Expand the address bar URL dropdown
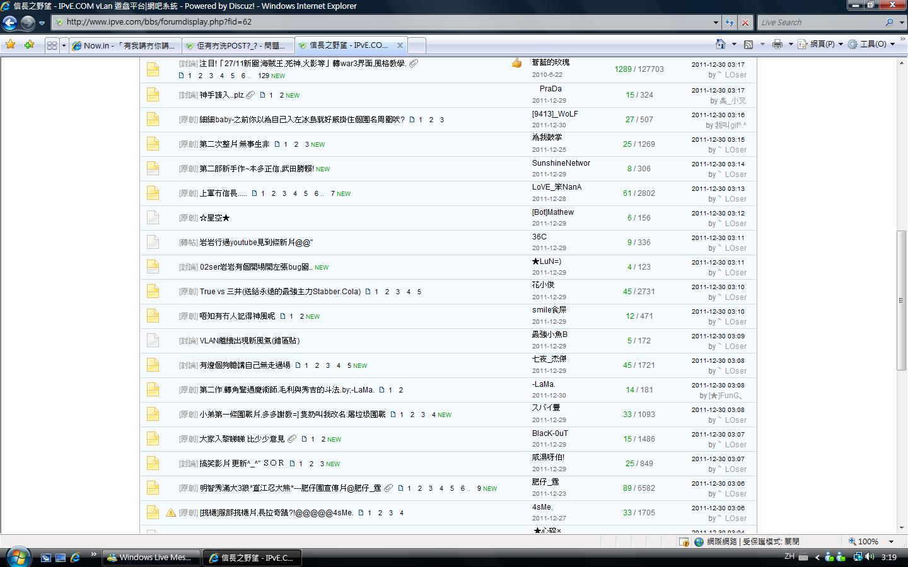 pos(716,22)
